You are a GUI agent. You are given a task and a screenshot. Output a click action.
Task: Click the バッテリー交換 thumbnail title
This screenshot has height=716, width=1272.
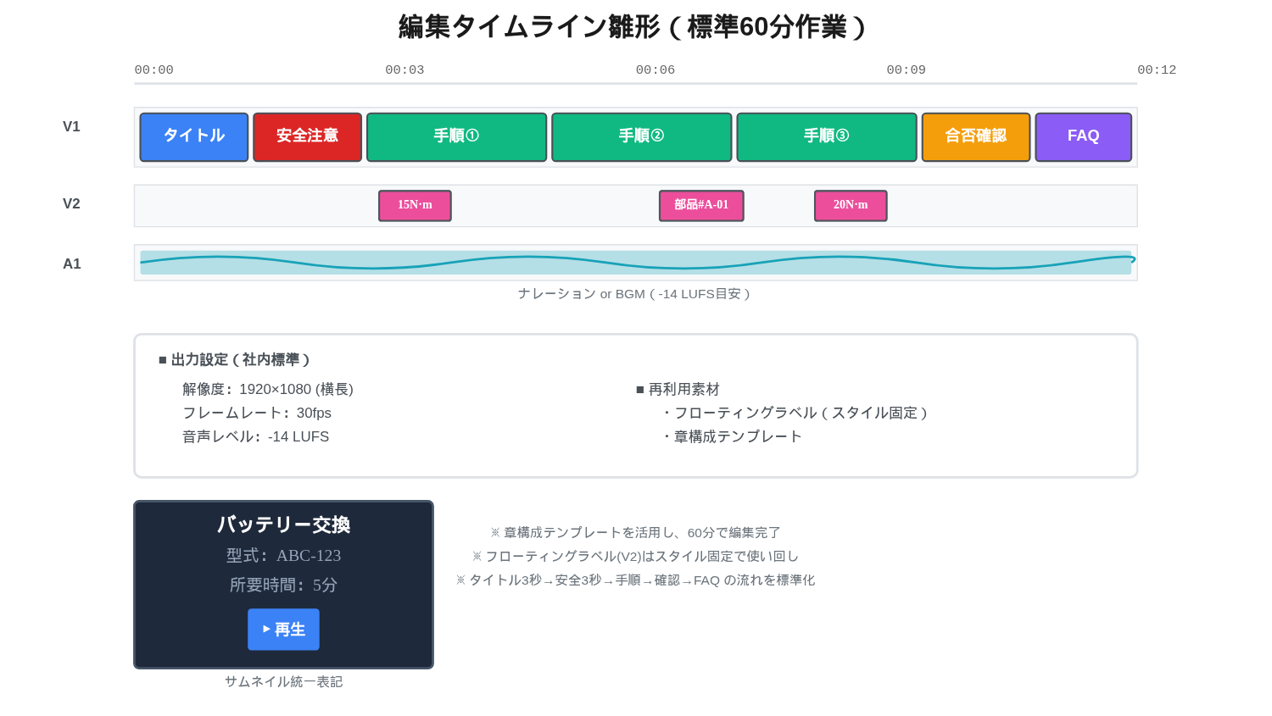(283, 525)
